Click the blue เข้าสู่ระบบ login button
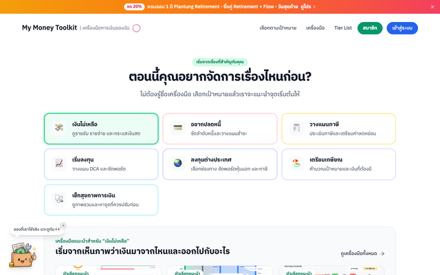The image size is (440, 275). 402,28
